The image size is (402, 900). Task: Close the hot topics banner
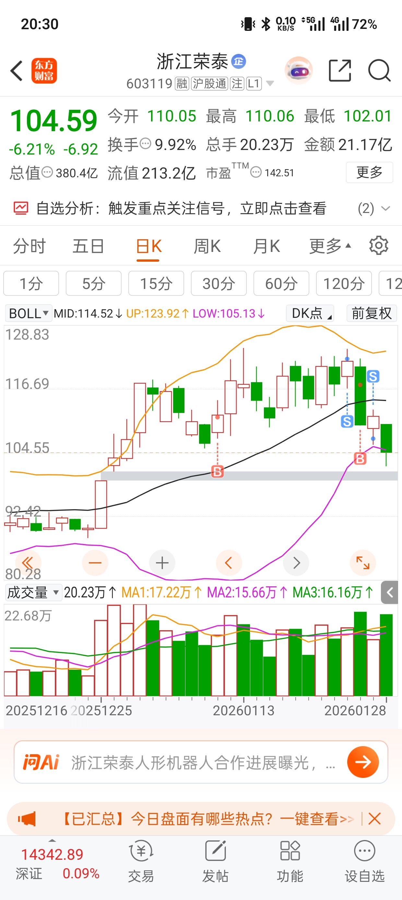[x=374, y=819]
